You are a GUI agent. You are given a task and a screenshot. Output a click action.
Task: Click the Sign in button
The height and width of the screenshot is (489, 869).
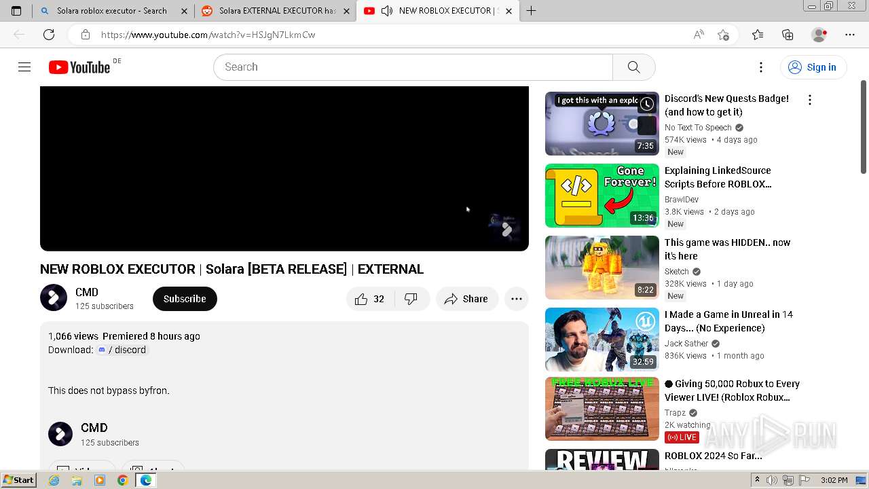pyautogui.click(x=813, y=67)
